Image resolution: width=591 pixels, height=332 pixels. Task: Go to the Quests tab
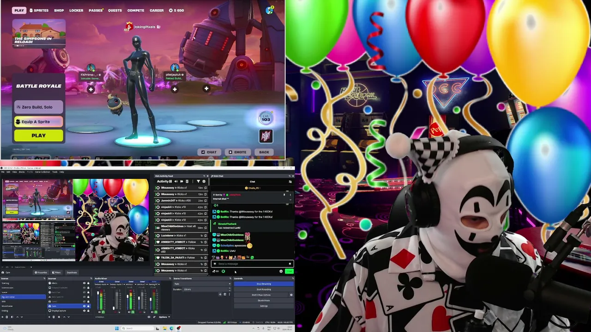(x=115, y=10)
